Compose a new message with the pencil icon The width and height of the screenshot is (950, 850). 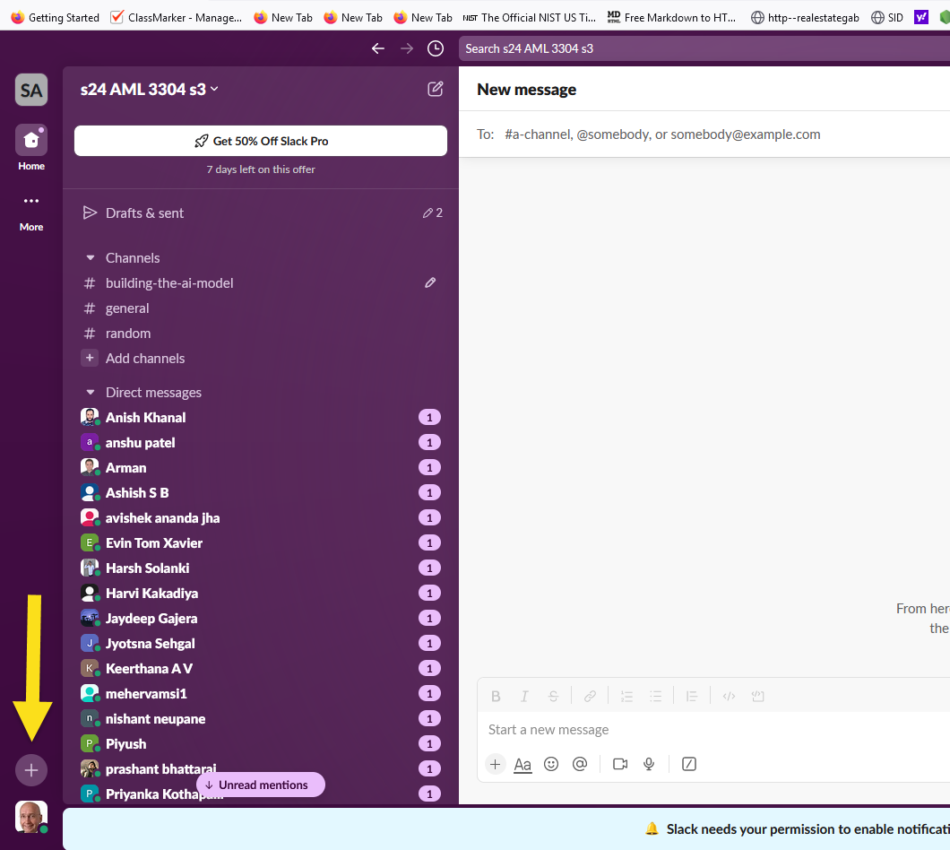pyautogui.click(x=435, y=89)
